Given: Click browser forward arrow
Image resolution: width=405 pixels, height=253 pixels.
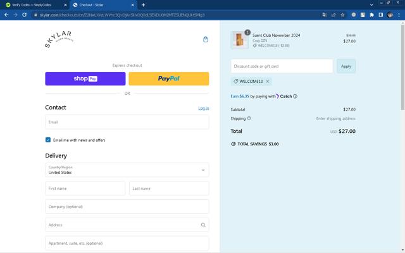Looking at the screenshot, I should click(x=15, y=15).
